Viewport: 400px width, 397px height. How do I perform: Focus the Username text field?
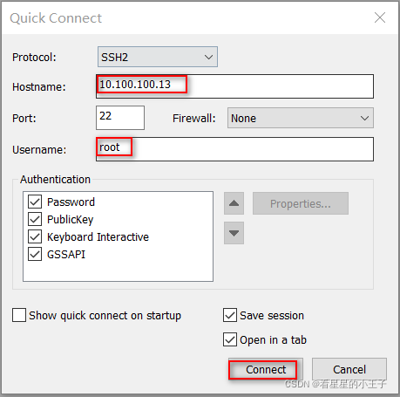[234, 149]
